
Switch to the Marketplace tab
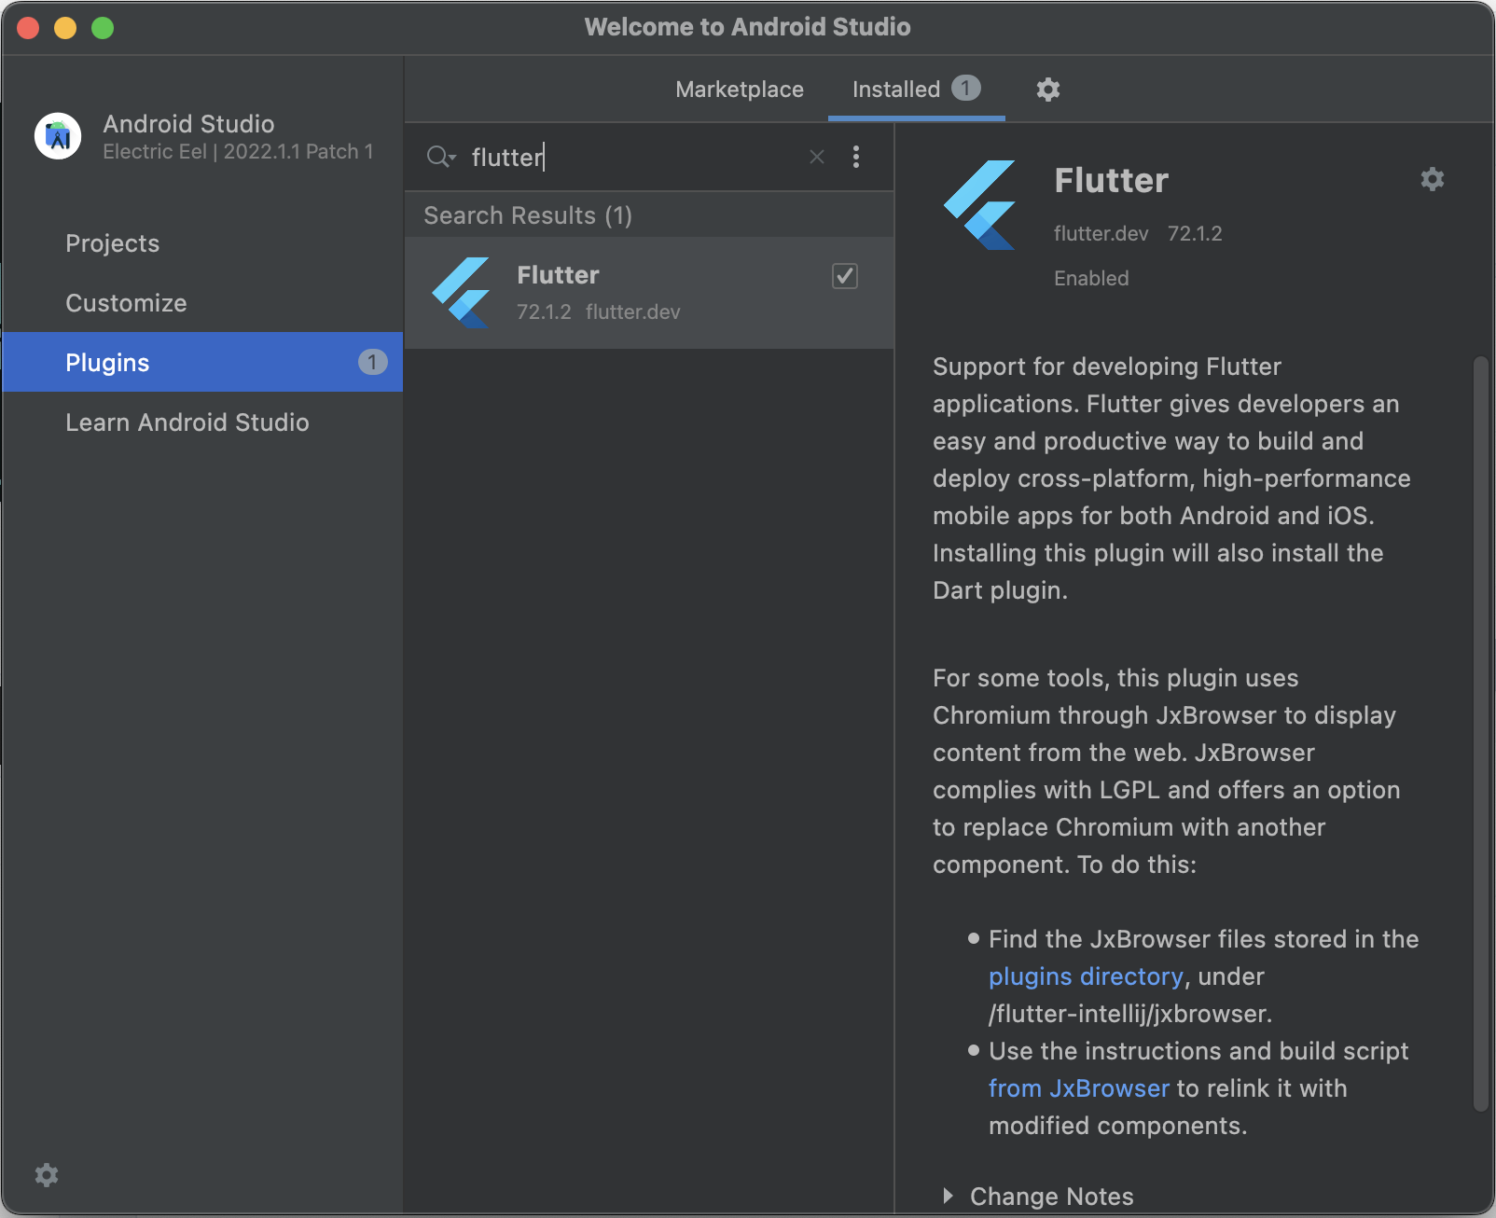740,90
